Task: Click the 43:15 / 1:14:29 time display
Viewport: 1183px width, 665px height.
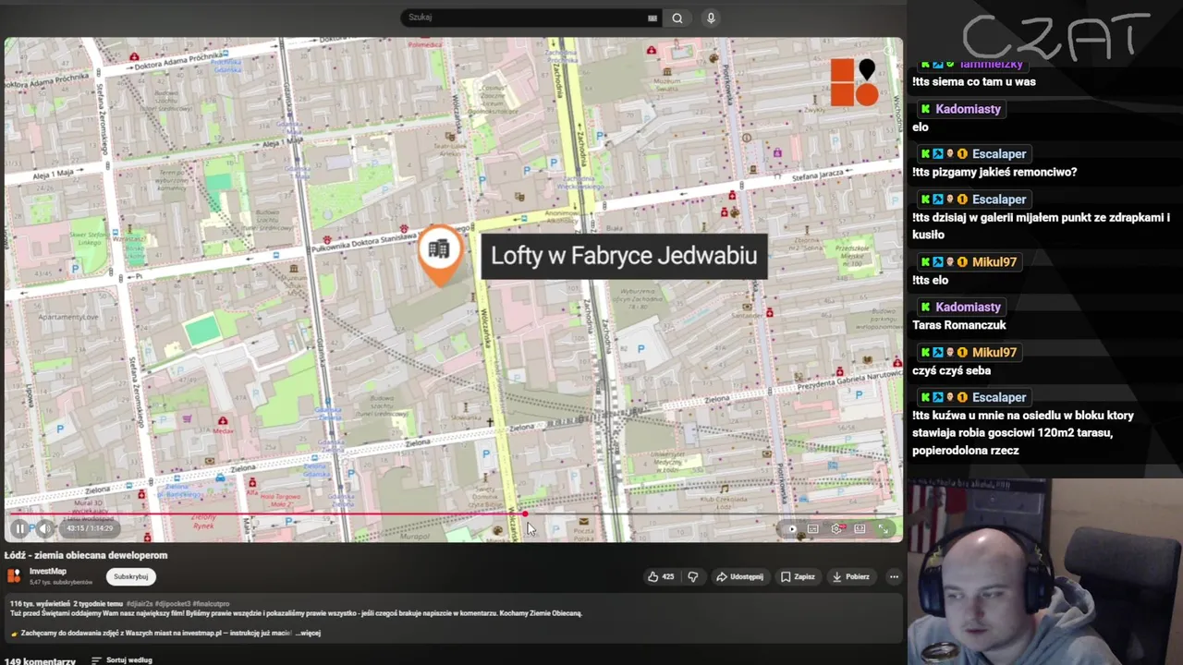Action: click(90, 528)
